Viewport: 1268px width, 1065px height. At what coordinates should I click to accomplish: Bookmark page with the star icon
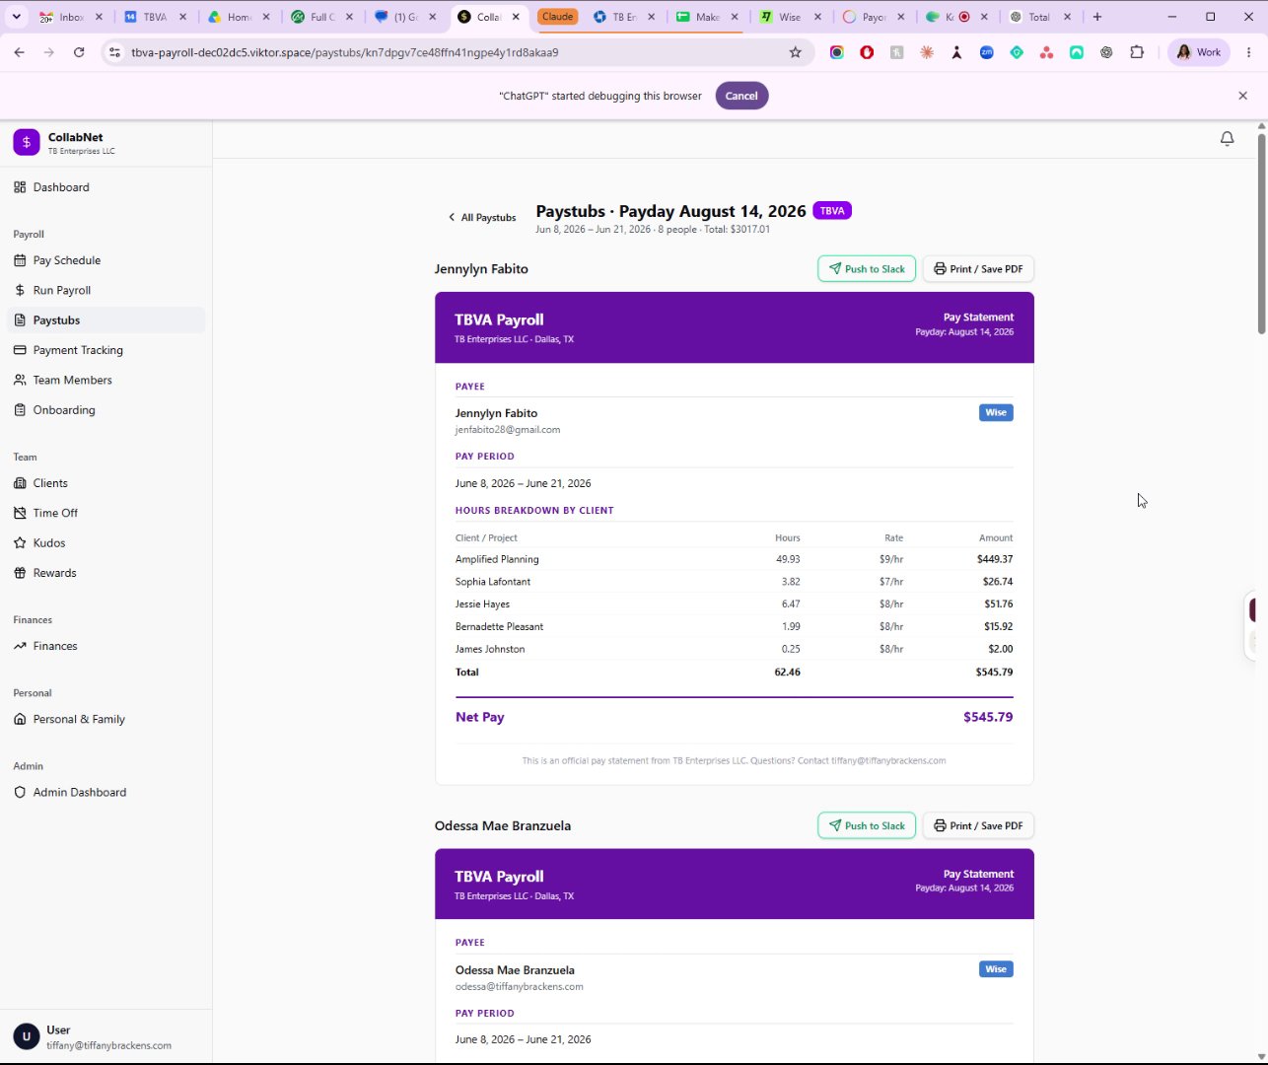tap(796, 52)
